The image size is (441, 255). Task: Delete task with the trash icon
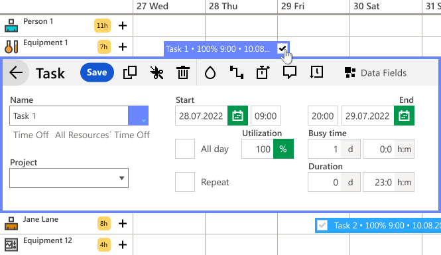tap(183, 72)
